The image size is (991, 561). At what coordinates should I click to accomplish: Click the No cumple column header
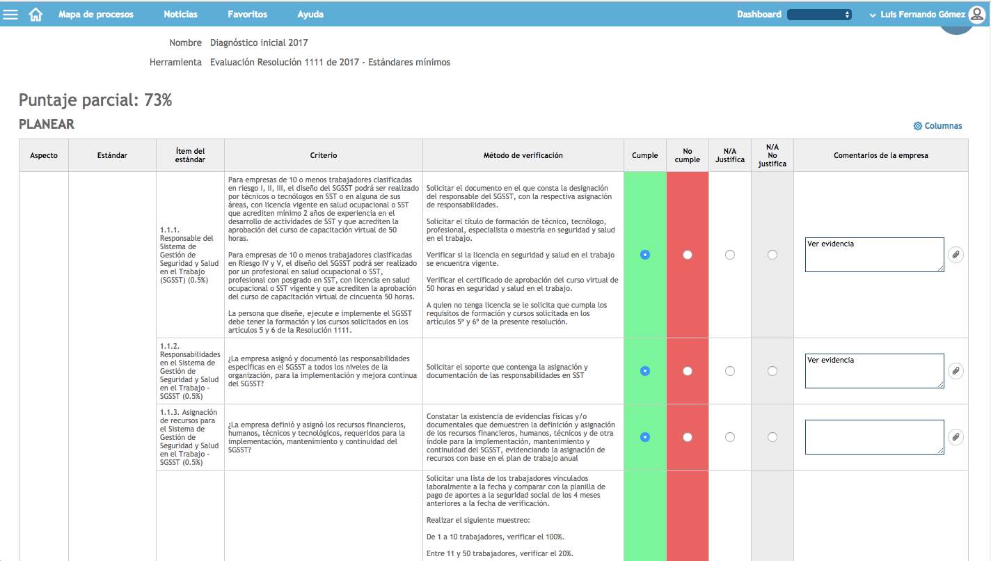[x=688, y=155]
